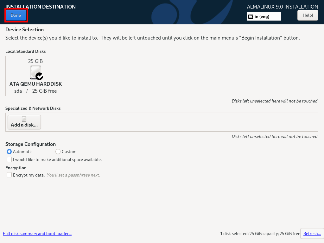Click empty area in Specialized & Network Disks panel

pyautogui.click(x=177, y=122)
